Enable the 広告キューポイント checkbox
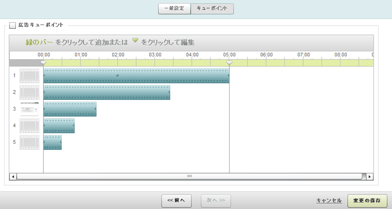 (x=12, y=25)
